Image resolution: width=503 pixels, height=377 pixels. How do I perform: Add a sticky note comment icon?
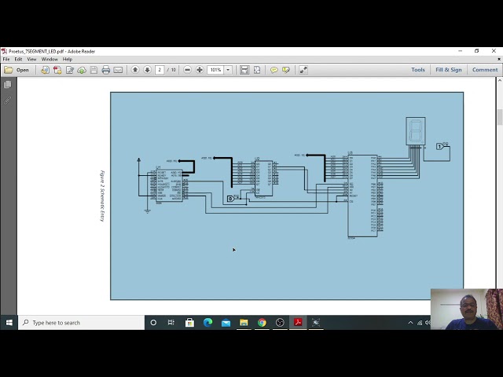click(x=274, y=70)
